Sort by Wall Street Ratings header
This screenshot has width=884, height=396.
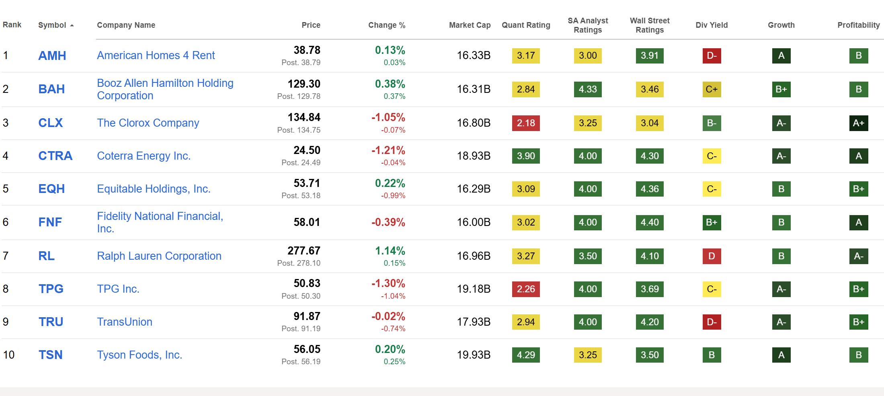pos(650,25)
